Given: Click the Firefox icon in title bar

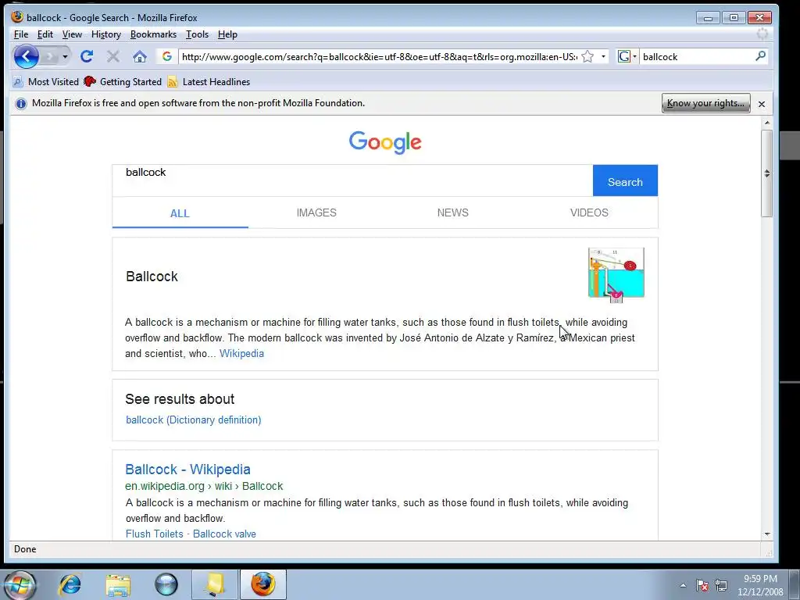Looking at the screenshot, I should 18,17.
